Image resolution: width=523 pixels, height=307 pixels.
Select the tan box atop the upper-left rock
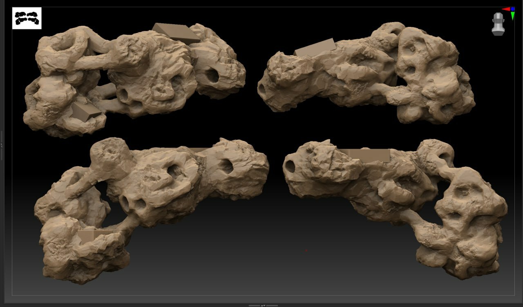177,33
